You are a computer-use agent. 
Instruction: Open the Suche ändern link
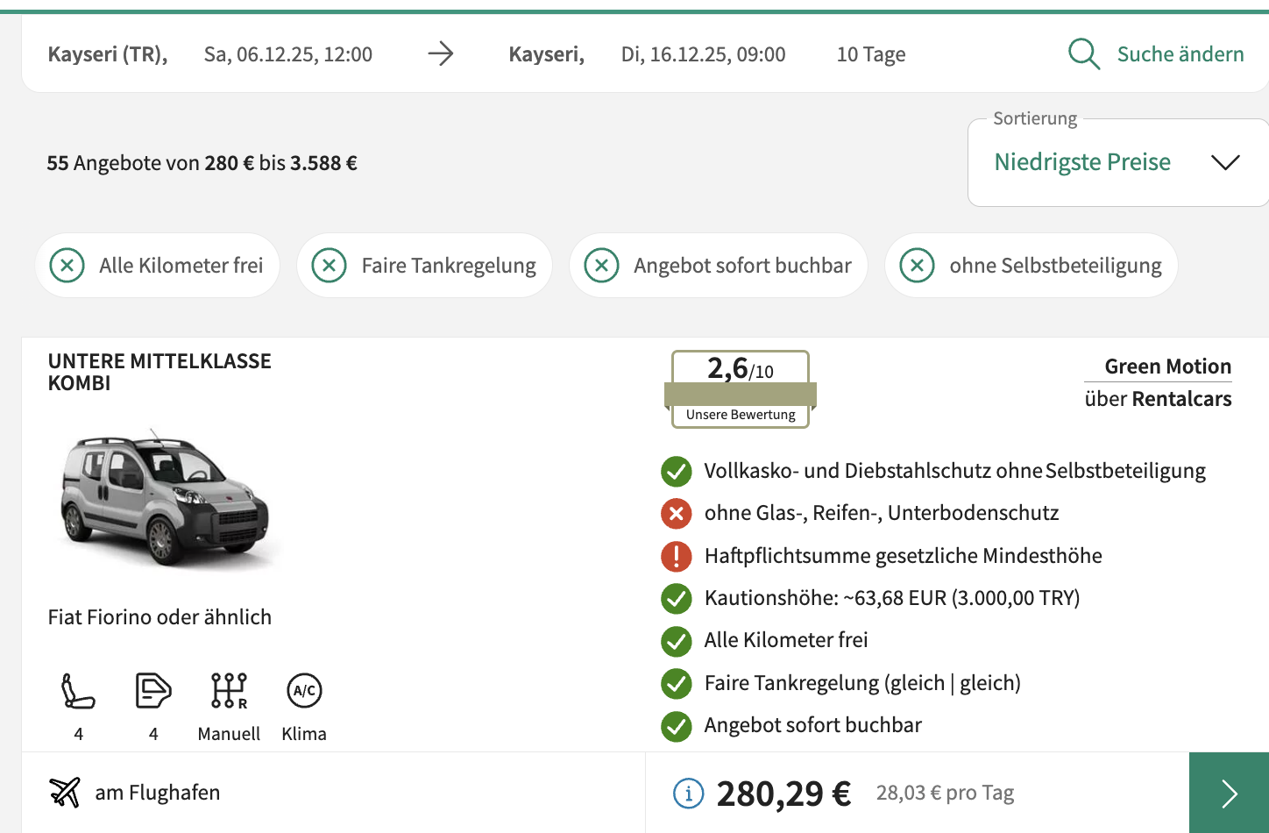(1180, 54)
